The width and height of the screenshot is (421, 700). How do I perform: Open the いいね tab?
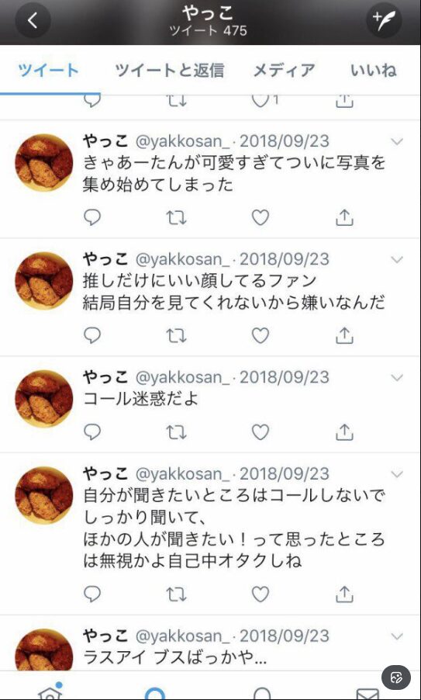coord(373,70)
